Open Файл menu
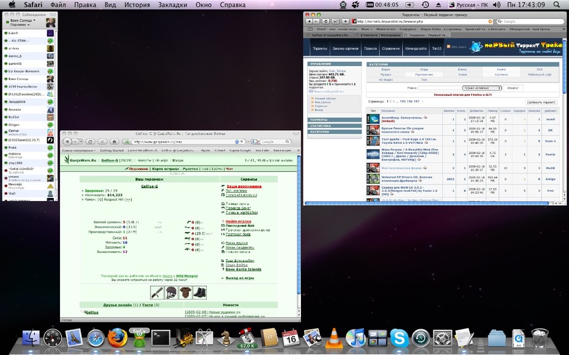This screenshot has height=355, width=569. click(x=58, y=5)
